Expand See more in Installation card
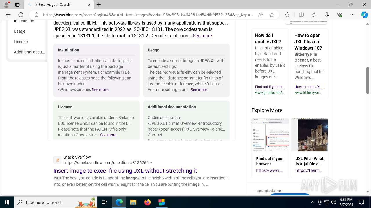The width and height of the screenshot is (371, 208). (x=100, y=90)
